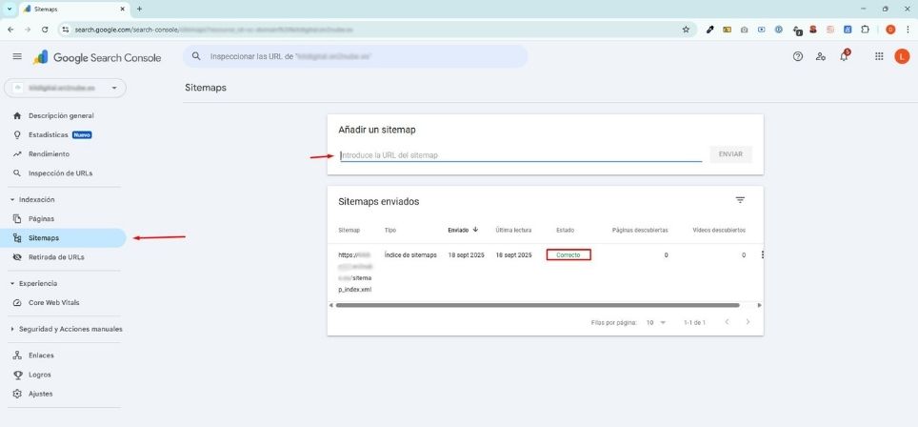
Task: Click the sitemap URL input field
Action: pyautogui.click(x=520, y=154)
